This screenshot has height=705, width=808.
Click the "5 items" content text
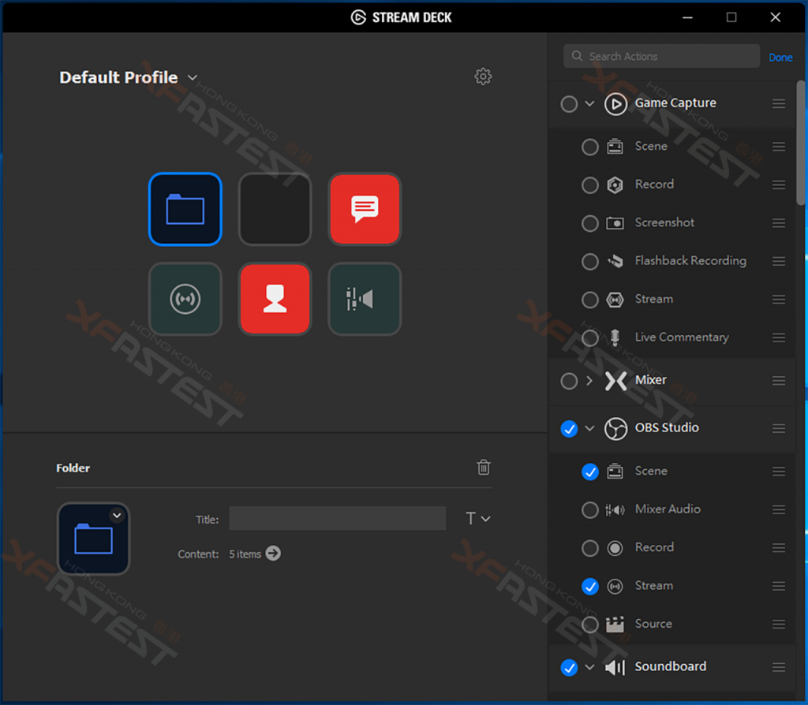click(x=245, y=554)
